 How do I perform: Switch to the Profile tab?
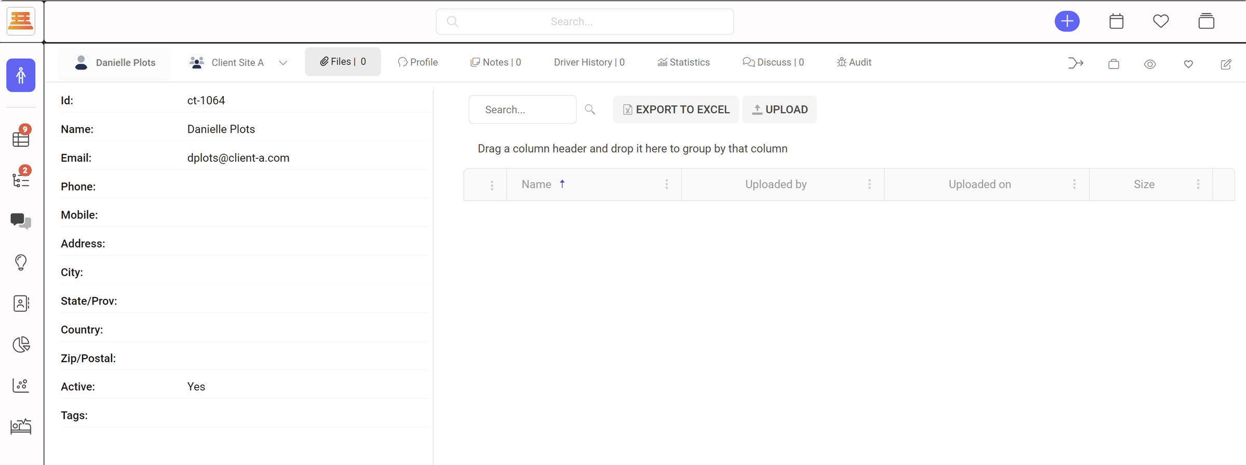coord(418,62)
